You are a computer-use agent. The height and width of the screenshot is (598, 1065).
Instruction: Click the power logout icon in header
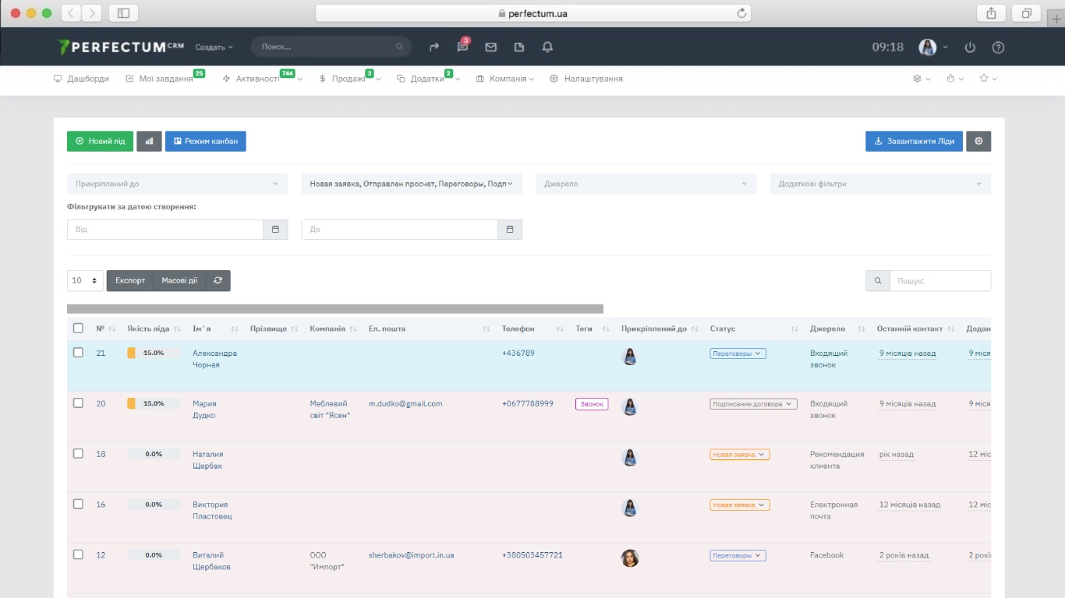pos(970,47)
